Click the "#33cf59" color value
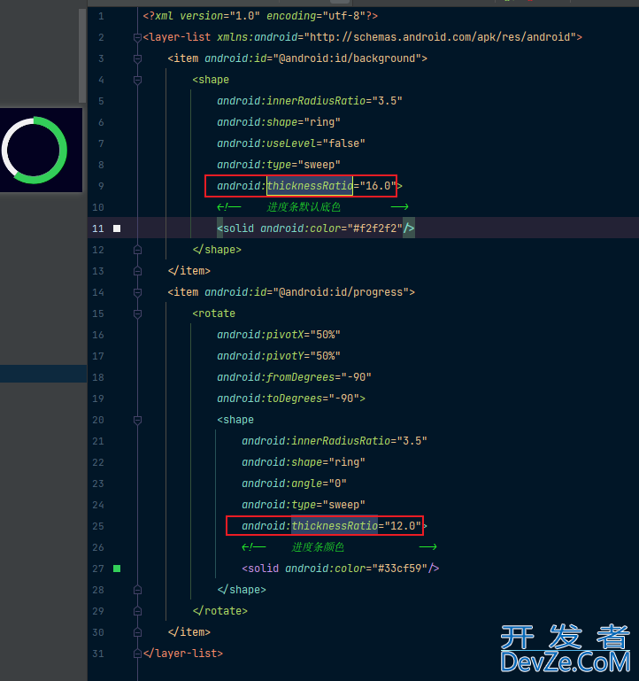Image resolution: width=639 pixels, height=681 pixels. coord(399,569)
